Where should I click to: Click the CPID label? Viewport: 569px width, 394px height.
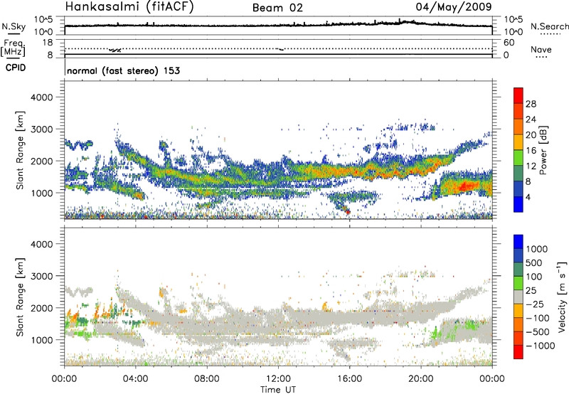[16, 68]
